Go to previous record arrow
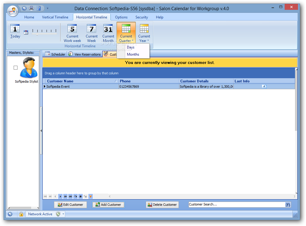Viewport: 306px width, 226px height. tap(55, 196)
